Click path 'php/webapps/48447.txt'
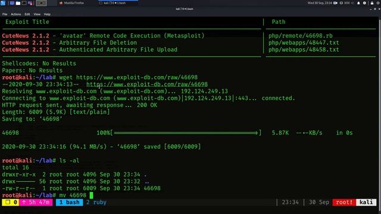 click(304, 43)
